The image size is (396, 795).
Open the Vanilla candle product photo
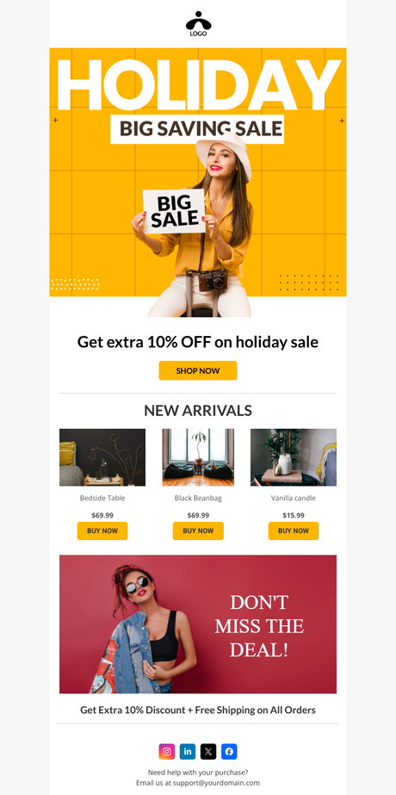(x=294, y=457)
